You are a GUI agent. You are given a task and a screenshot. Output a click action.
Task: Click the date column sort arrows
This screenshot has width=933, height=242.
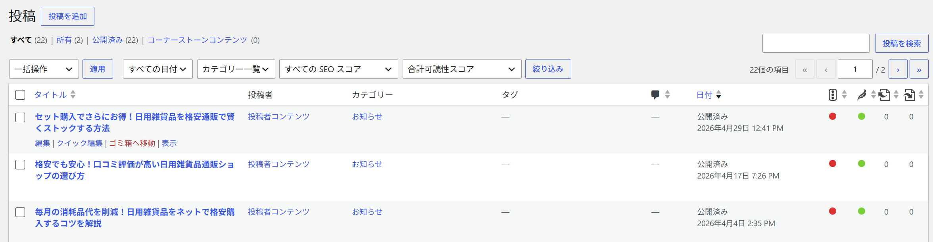719,95
